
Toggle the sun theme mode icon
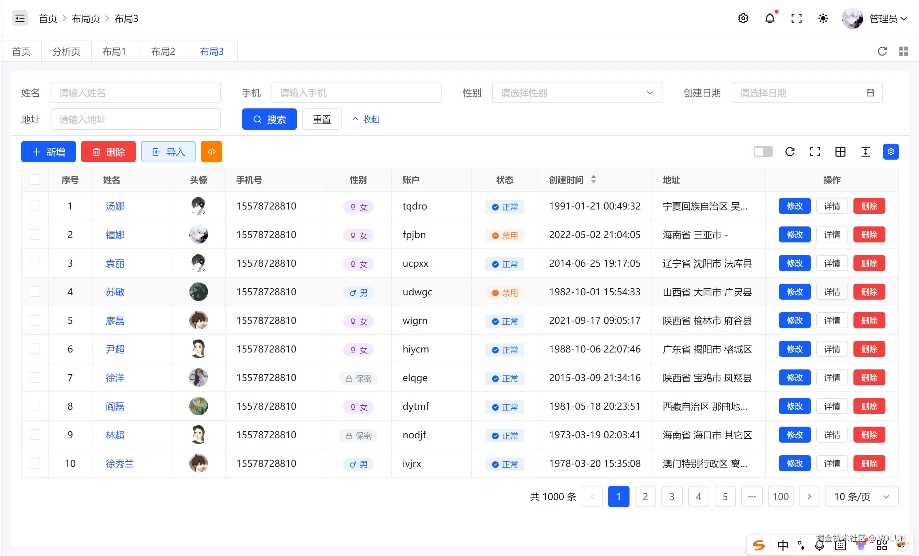(x=823, y=18)
